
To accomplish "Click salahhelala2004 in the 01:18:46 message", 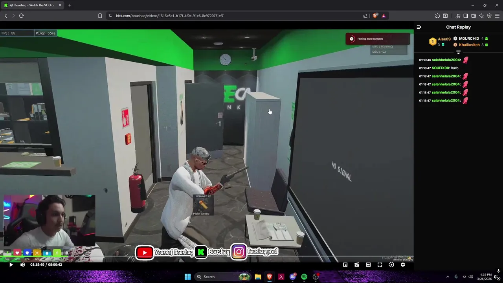I will (446, 60).
